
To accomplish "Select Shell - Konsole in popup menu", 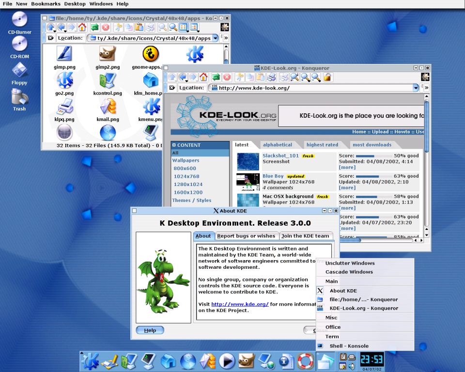I will point(365,346).
